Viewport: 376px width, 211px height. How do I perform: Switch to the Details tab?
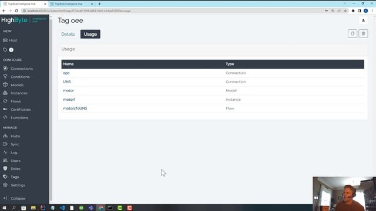click(x=68, y=34)
